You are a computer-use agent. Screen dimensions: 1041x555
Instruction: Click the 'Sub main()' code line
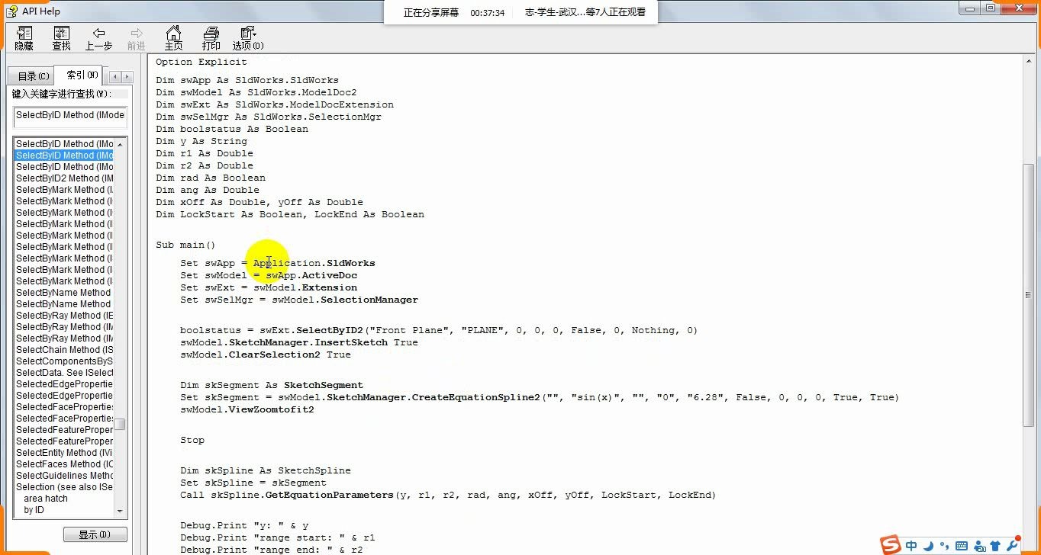186,245
